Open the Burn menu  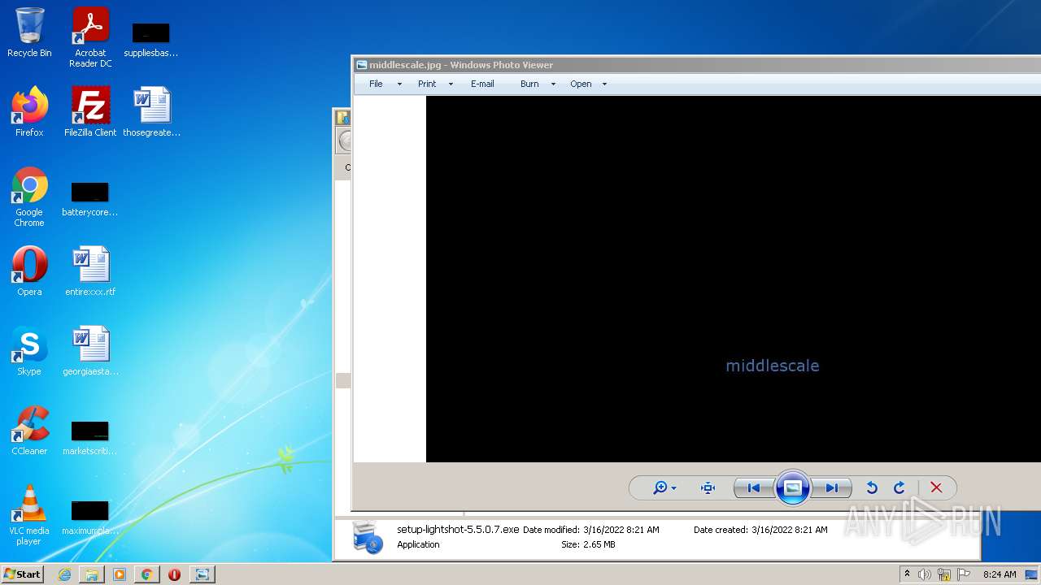[x=529, y=84]
